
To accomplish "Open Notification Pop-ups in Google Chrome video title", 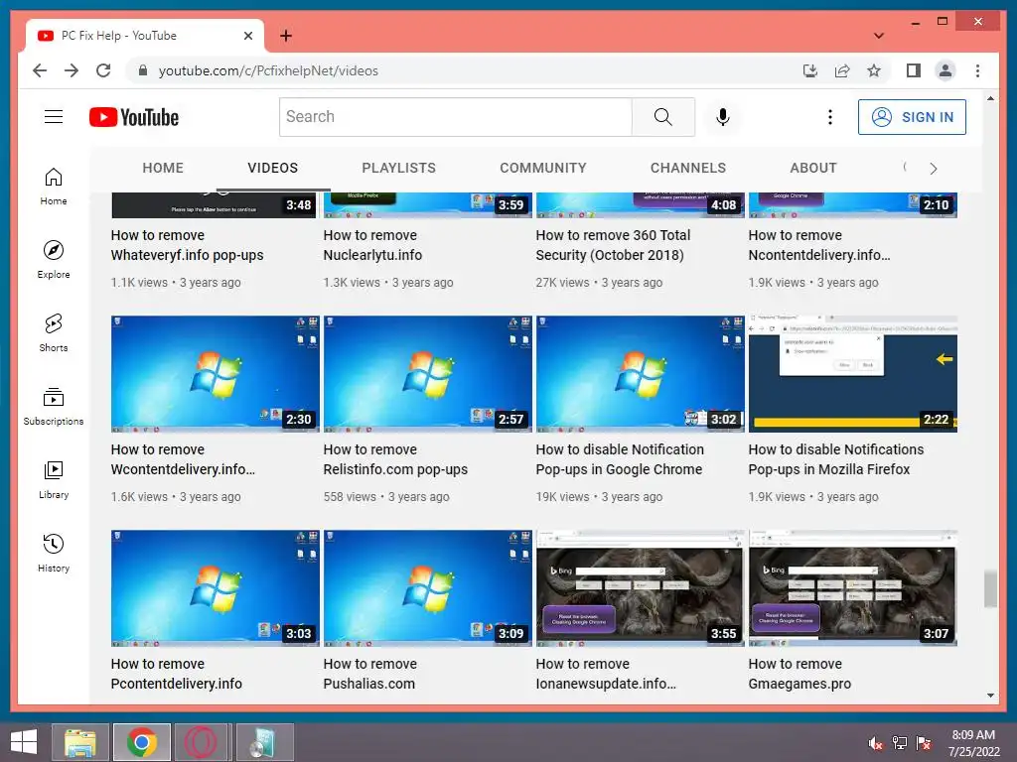I will pos(620,459).
